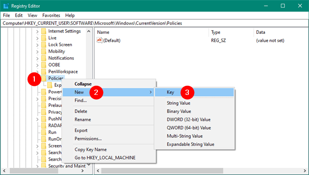Image resolution: width=309 pixels, height=175 pixels.
Task: Click the Policies folder icon
Action: (44, 78)
